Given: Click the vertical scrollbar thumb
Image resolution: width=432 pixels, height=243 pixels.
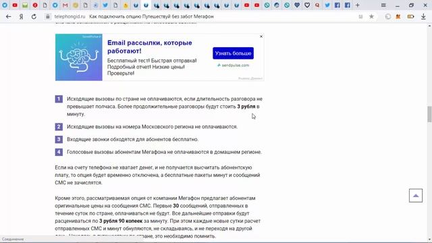Looking at the screenshot, I should tap(429, 114).
